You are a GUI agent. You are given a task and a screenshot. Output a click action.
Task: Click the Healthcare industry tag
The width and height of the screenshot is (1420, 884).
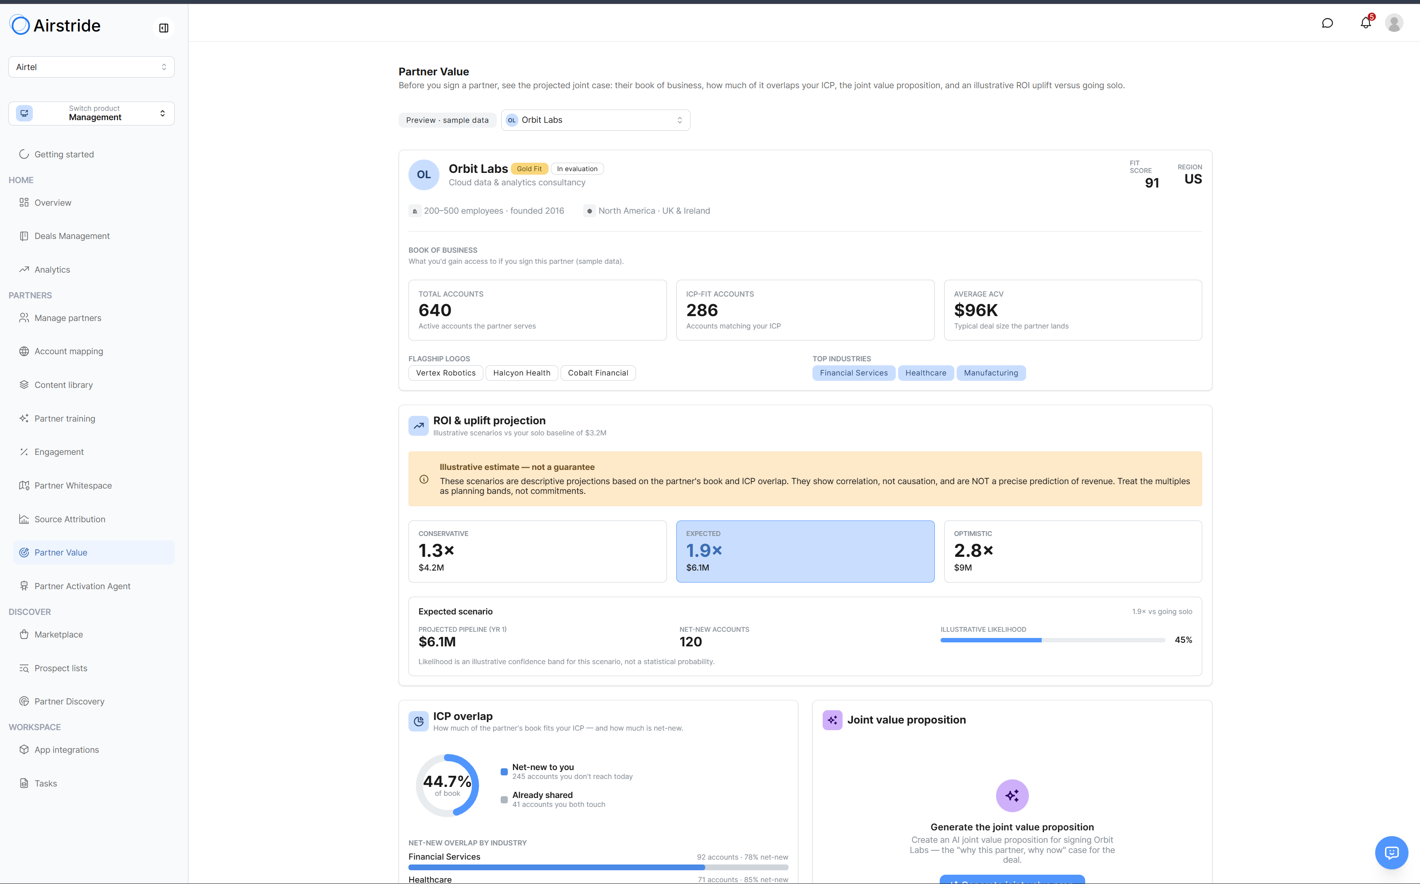(925, 373)
